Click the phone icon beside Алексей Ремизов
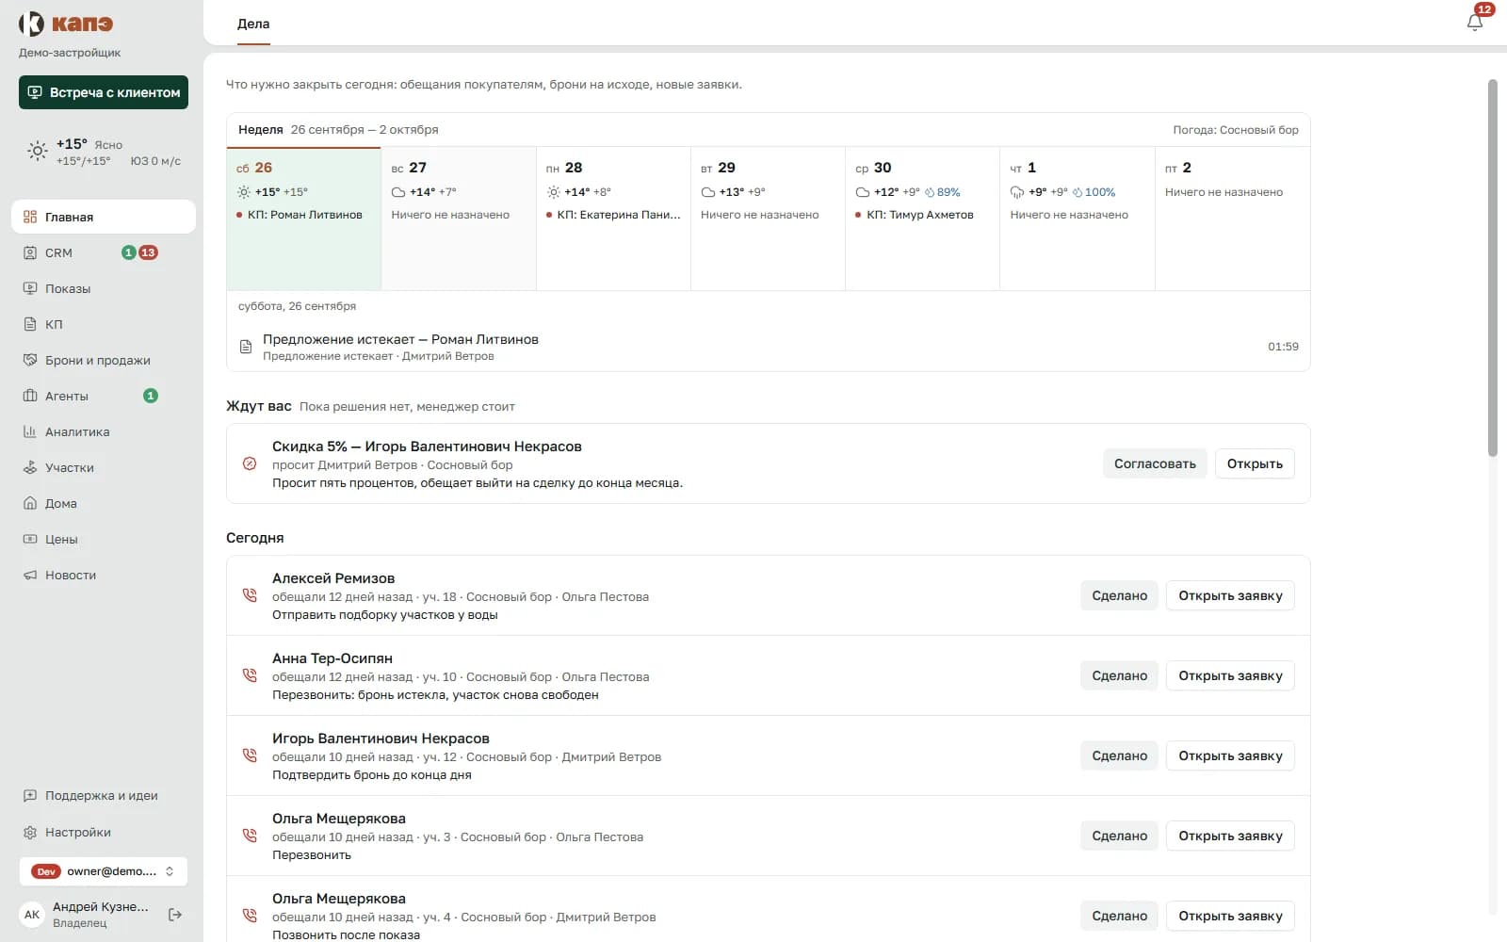Image resolution: width=1507 pixels, height=942 pixels. click(250, 595)
